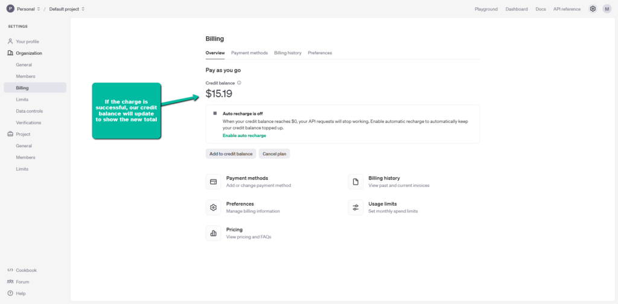Open the Preferences card title
The width and height of the screenshot is (618, 304).
click(x=240, y=204)
